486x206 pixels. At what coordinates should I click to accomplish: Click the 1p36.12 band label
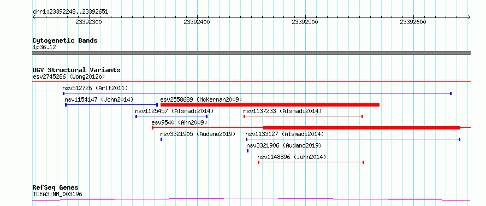(44, 48)
